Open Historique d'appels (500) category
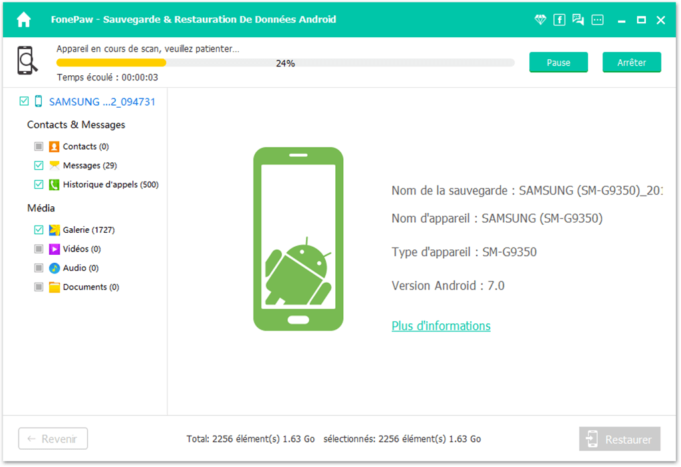 111,185
